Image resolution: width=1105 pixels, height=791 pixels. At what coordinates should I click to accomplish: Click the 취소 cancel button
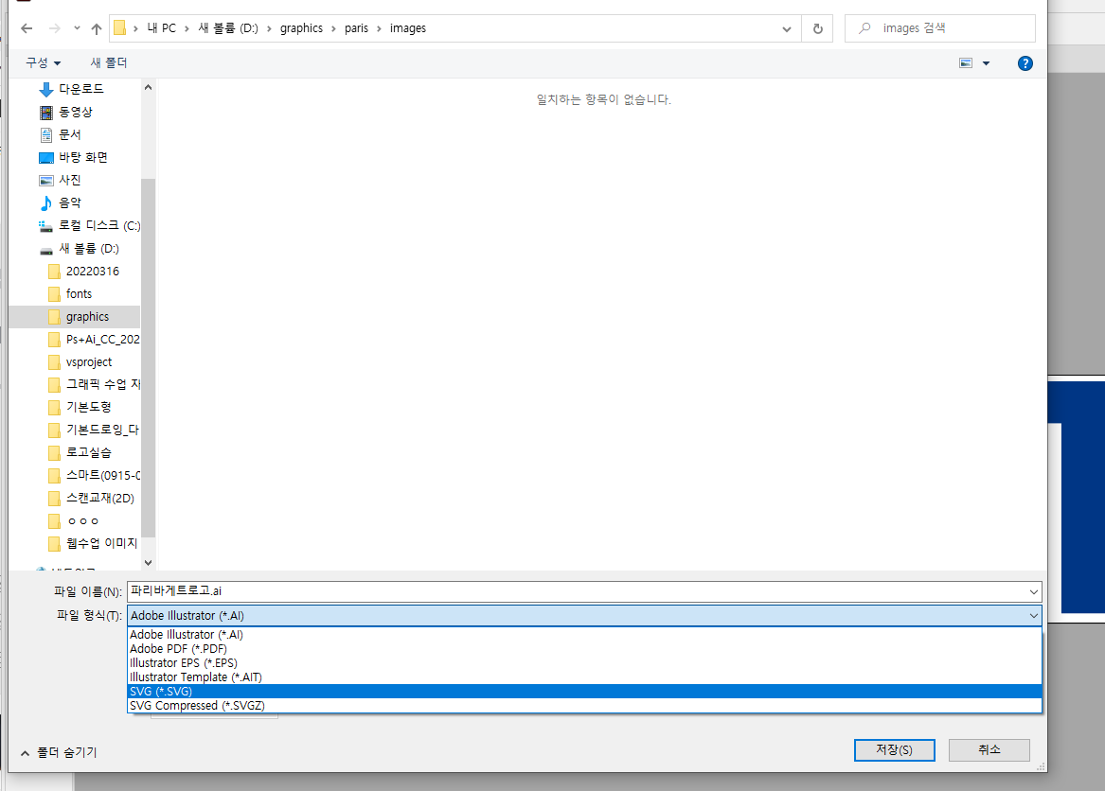tap(989, 750)
